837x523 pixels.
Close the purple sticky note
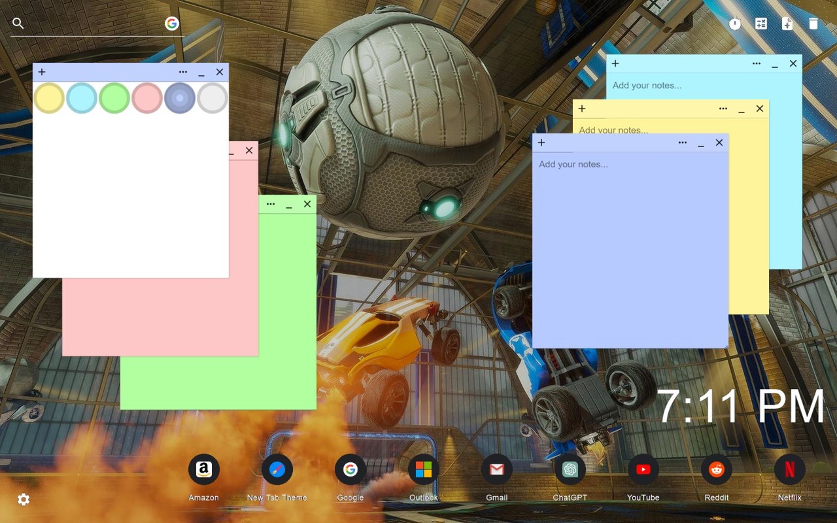719,143
